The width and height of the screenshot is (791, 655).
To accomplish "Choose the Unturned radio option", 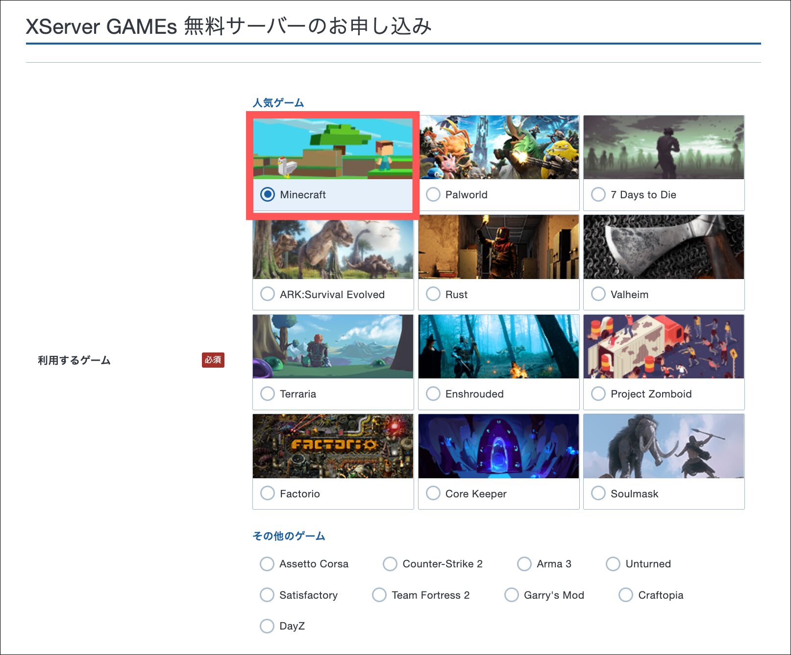I will (613, 564).
